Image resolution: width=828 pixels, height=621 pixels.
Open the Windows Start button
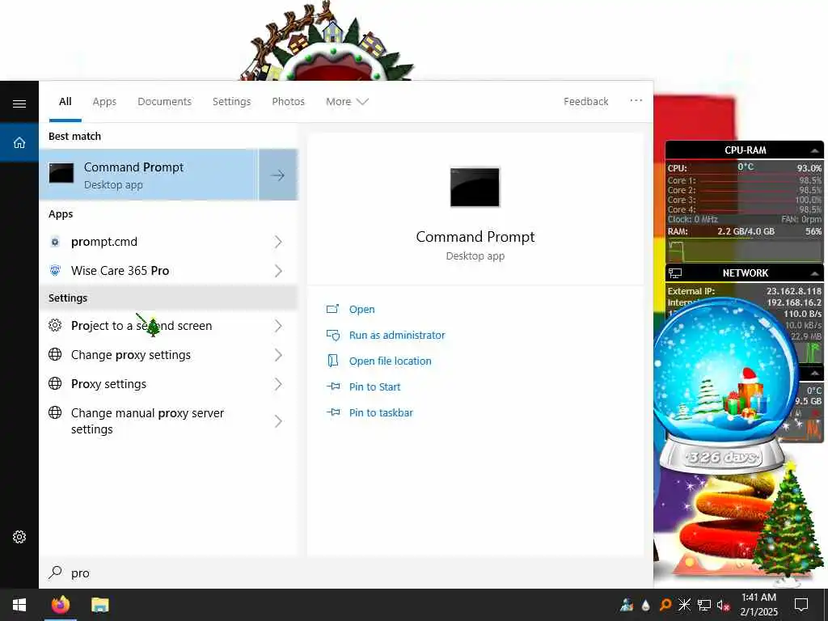click(x=19, y=605)
